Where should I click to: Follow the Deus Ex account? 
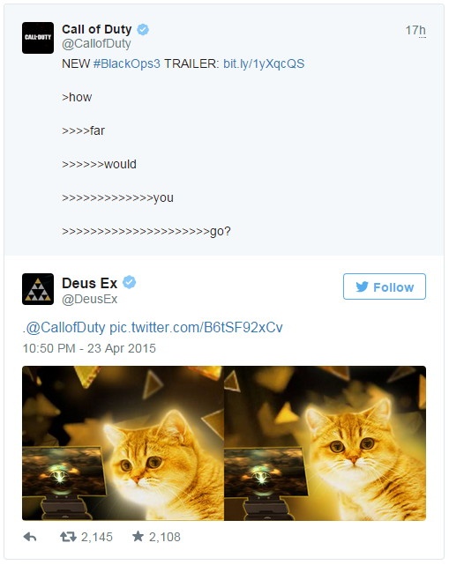385,286
